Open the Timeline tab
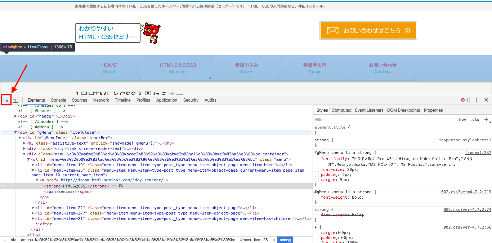 click(x=123, y=100)
